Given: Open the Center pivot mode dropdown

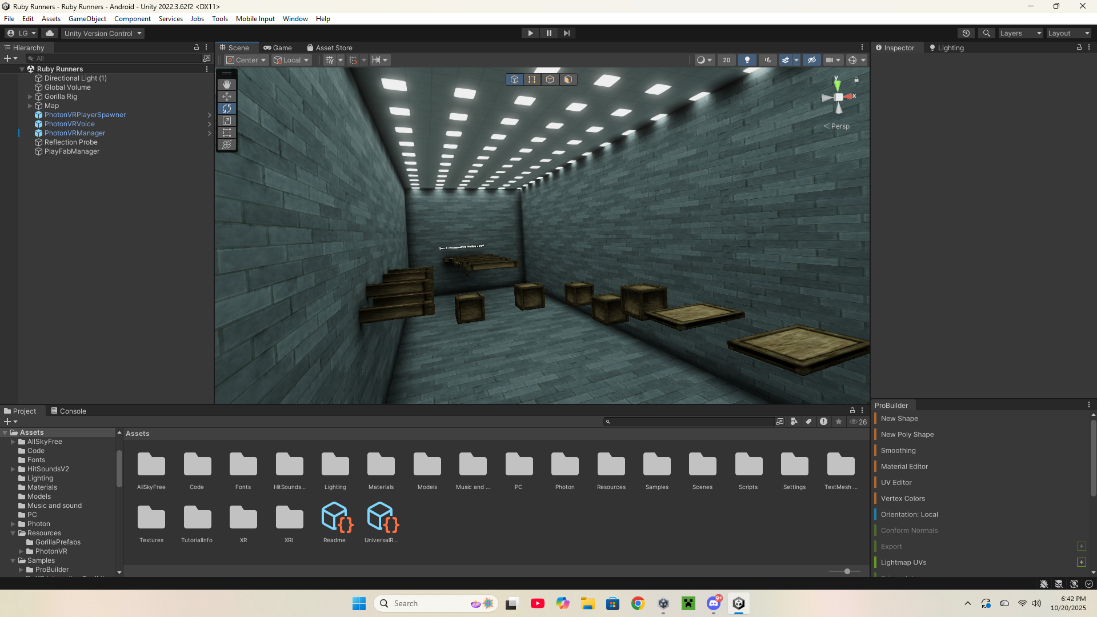Looking at the screenshot, I should click(x=247, y=60).
